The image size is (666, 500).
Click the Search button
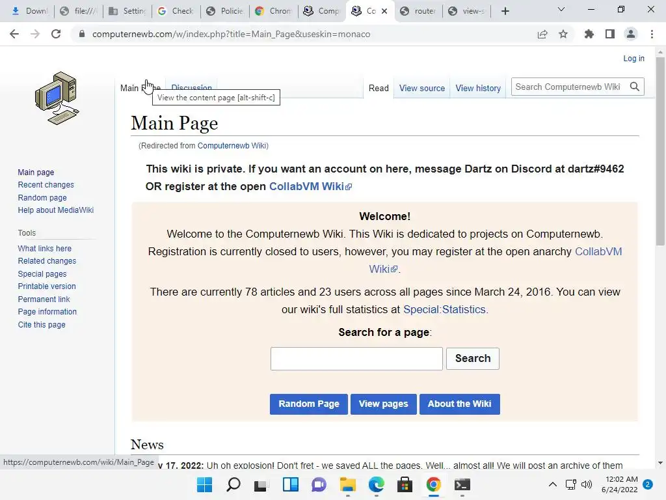tap(473, 359)
